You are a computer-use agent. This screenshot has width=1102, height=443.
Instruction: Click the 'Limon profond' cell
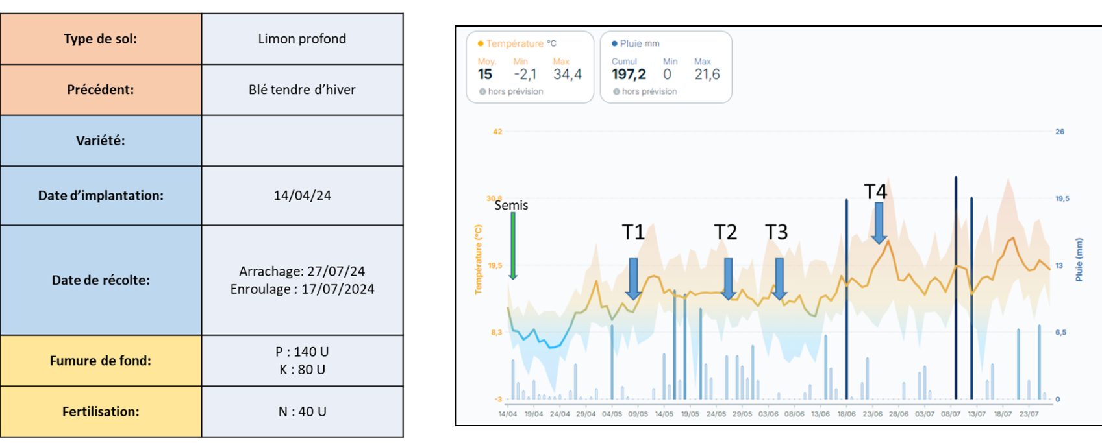click(x=302, y=39)
